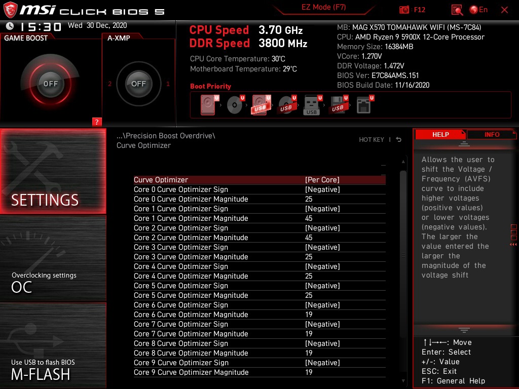This screenshot has height=389, width=519.
Task: Select the hard drive boot priority icon
Action: click(208, 104)
